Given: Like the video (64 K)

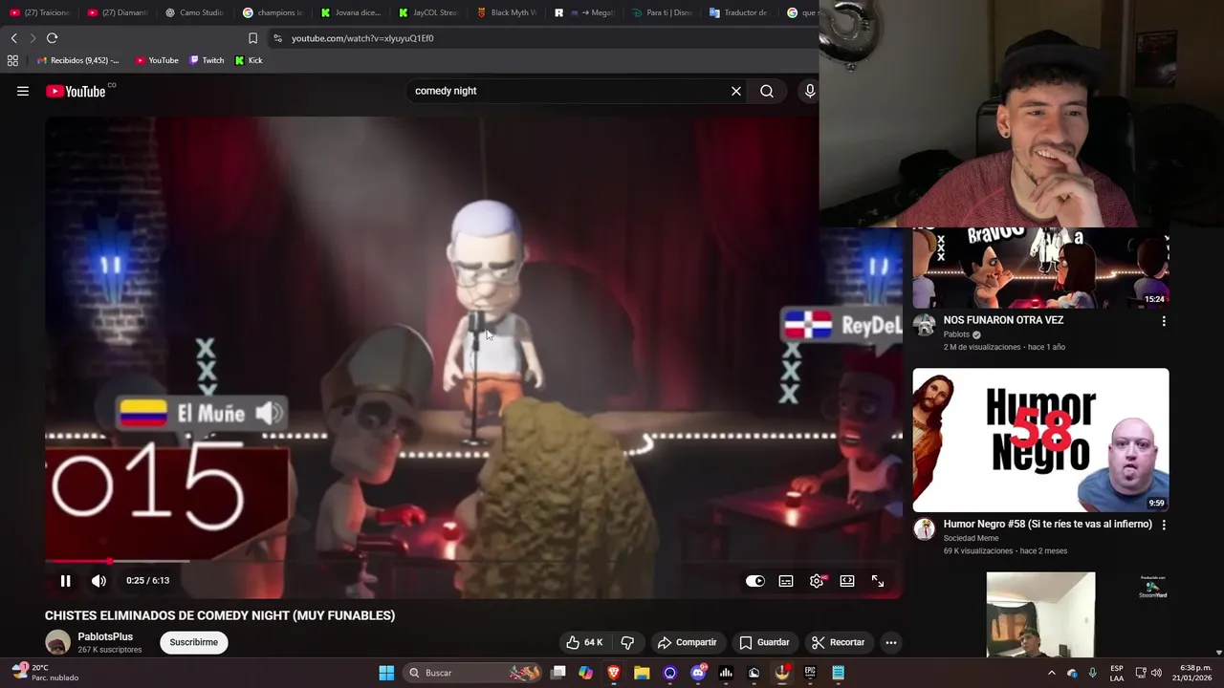Looking at the screenshot, I should (584, 642).
